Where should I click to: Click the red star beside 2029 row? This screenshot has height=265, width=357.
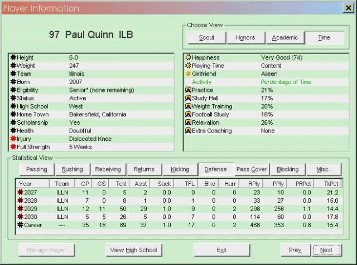click(21, 209)
